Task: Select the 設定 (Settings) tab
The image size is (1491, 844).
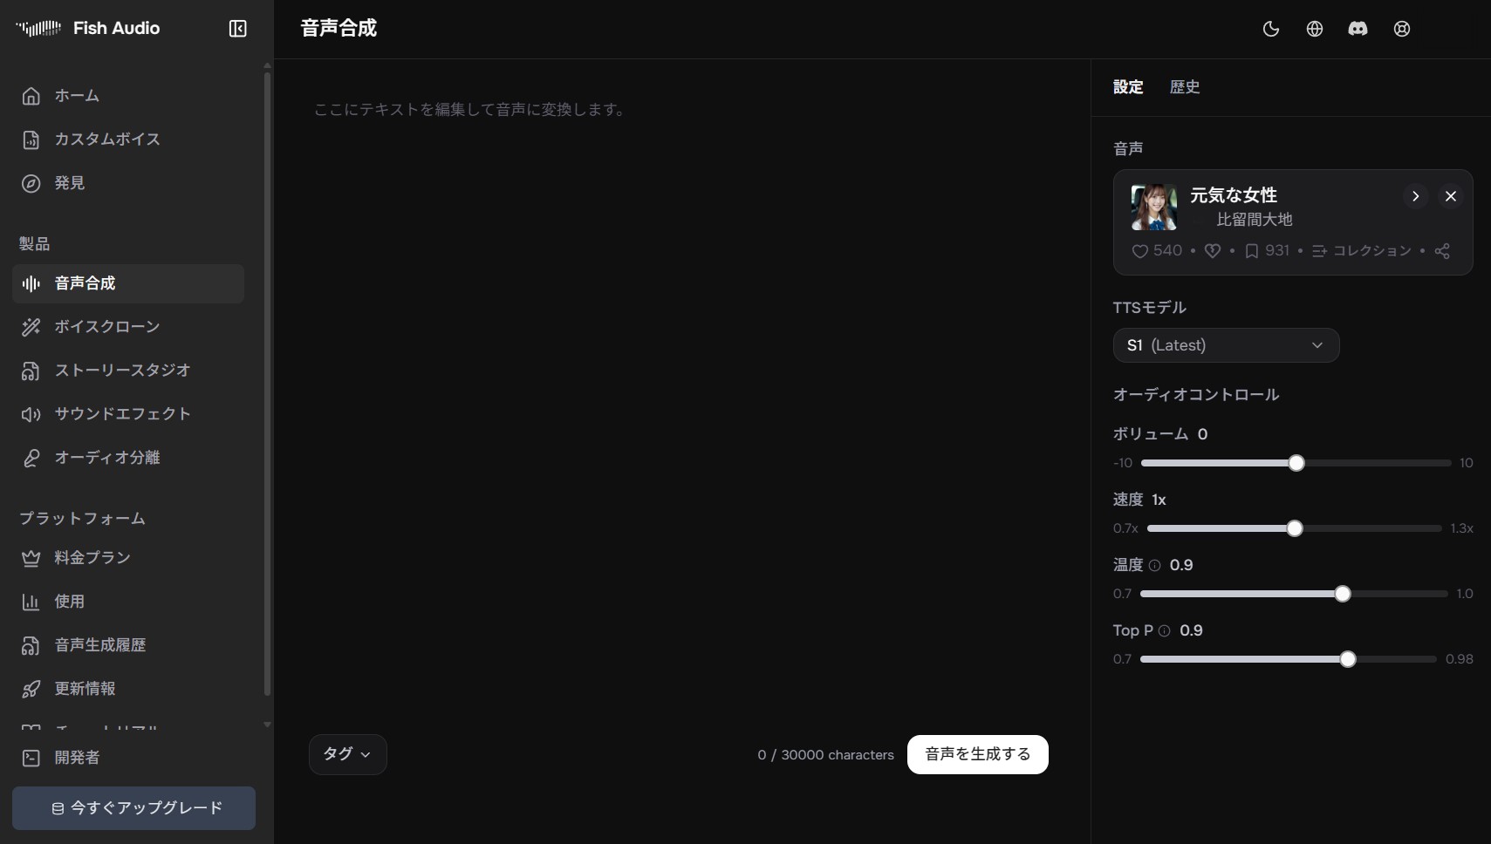Action: [1128, 87]
